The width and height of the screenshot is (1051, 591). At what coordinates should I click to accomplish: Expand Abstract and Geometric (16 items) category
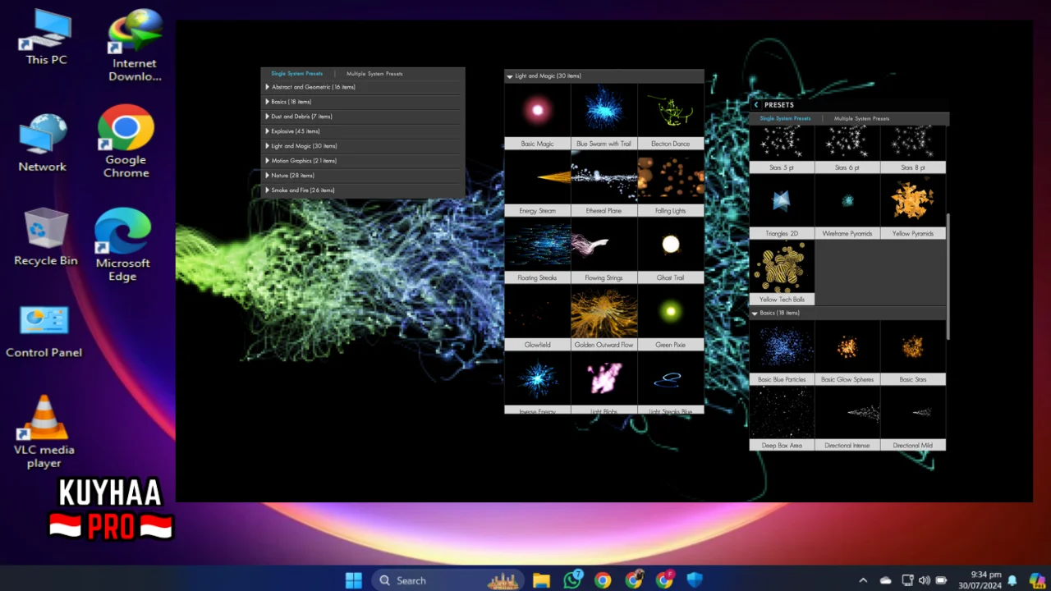tap(362, 87)
